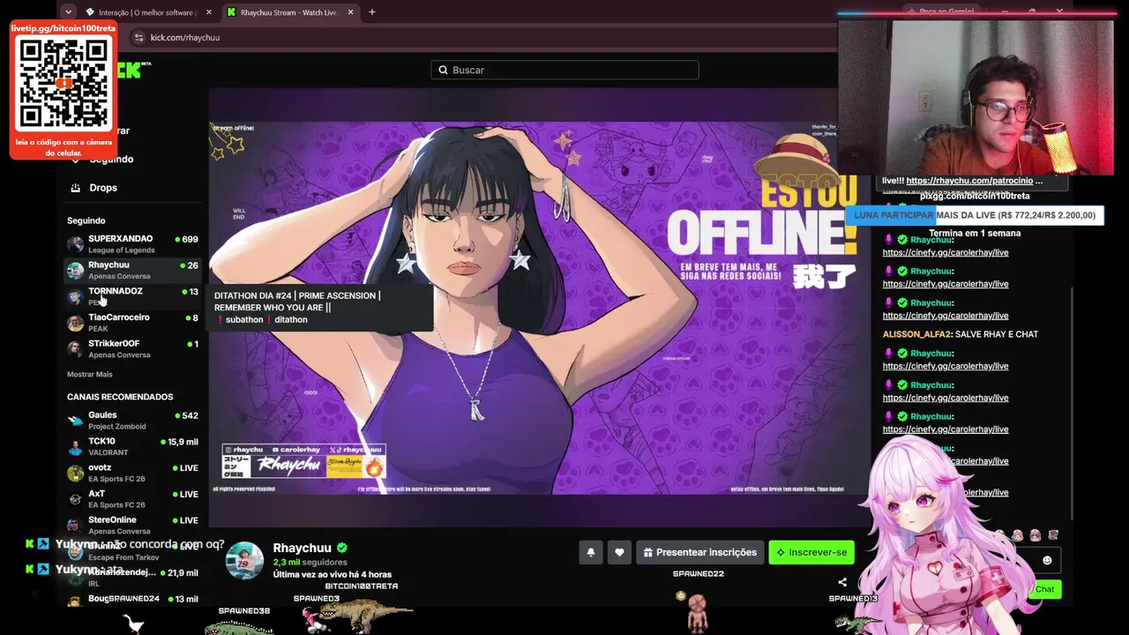1129x635 pixels.
Task: Open the TCK10 recommended channel
Action: pos(132,447)
